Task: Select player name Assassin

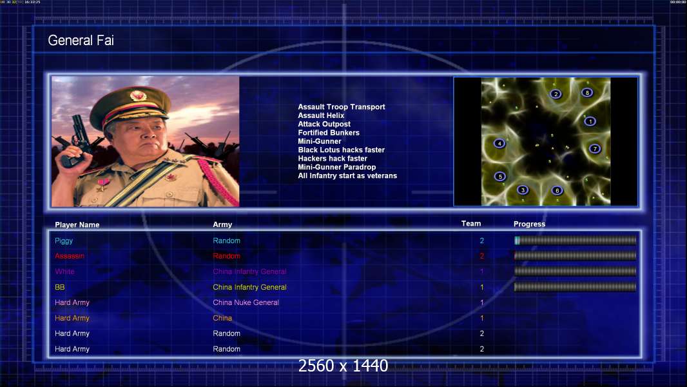Action: pyautogui.click(x=70, y=256)
